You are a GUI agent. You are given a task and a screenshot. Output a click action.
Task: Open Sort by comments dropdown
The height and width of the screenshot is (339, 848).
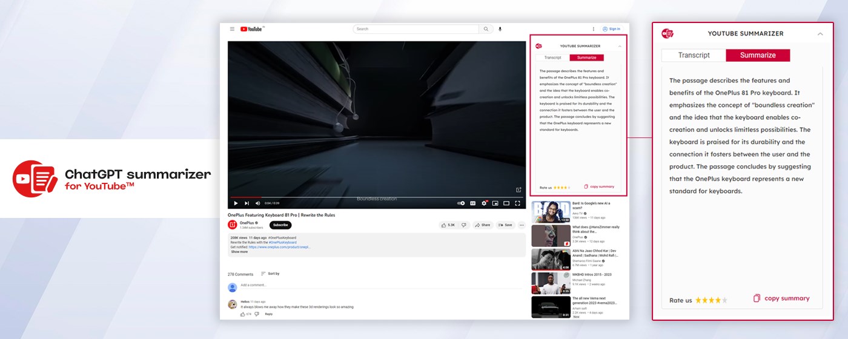[x=270, y=274]
